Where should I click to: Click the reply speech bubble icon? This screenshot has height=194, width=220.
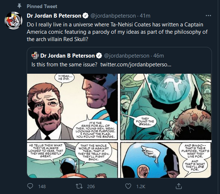[30, 186]
